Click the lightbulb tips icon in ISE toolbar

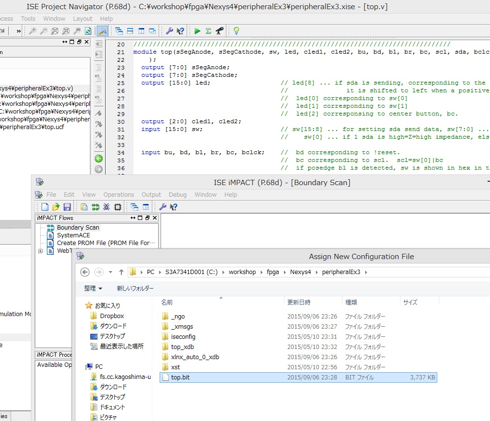click(236, 31)
